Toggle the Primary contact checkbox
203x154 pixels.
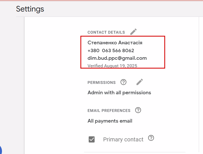pyautogui.click(x=92, y=139)
